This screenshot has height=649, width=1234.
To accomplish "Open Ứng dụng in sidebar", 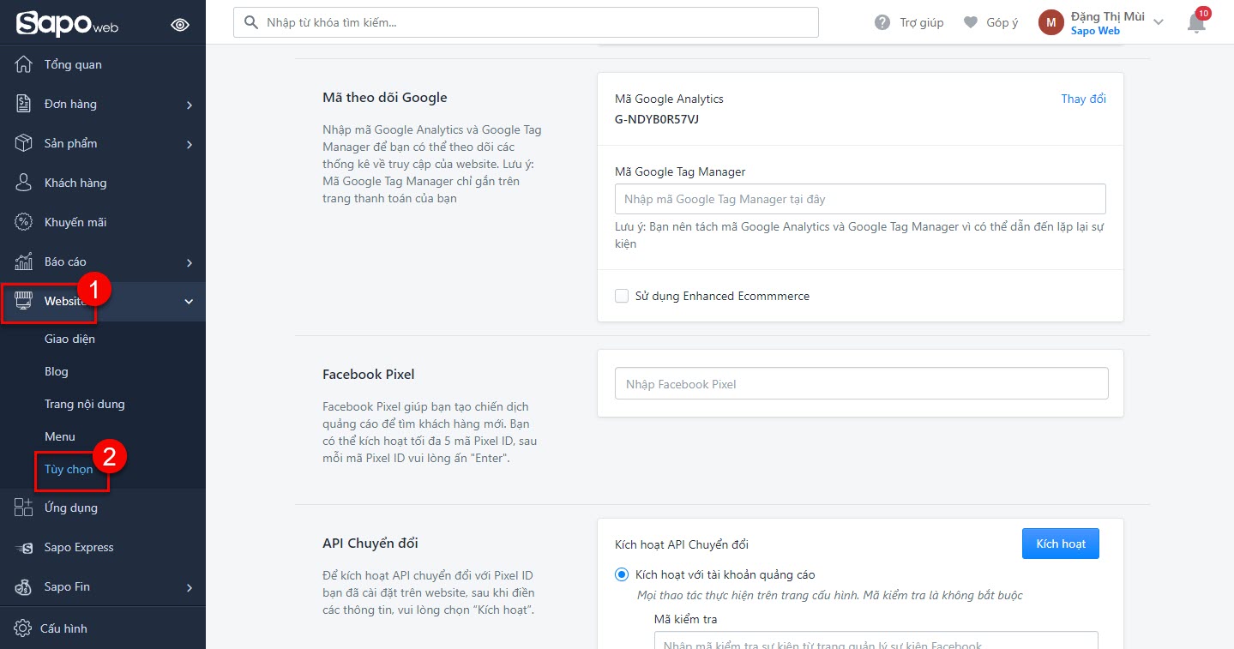I will pos(71,508).
